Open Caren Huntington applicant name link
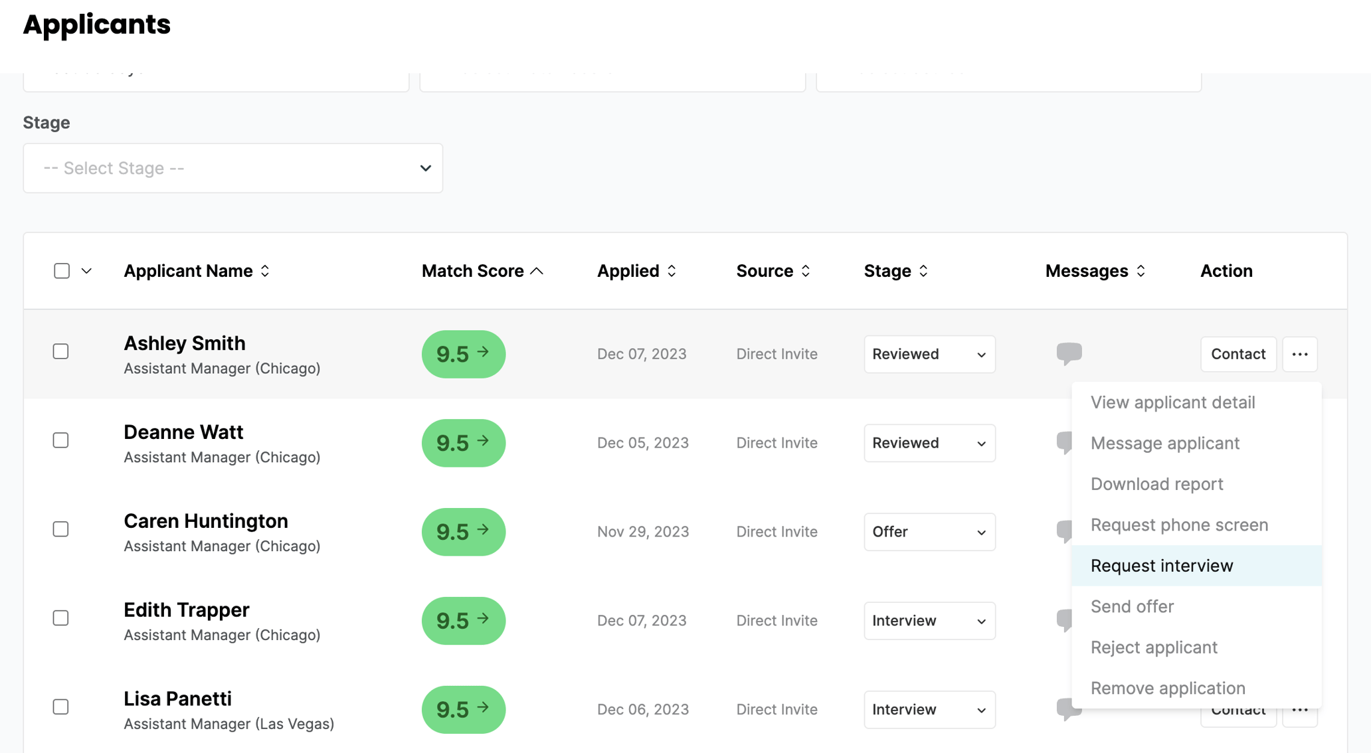 (x=206, y=521)
